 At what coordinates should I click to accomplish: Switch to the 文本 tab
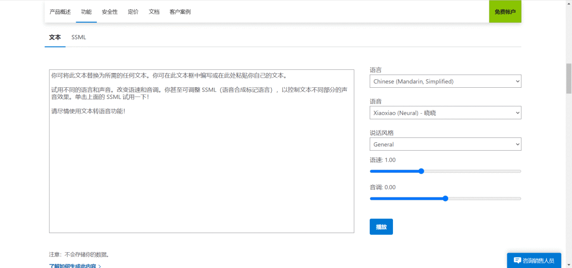(55, 37)
